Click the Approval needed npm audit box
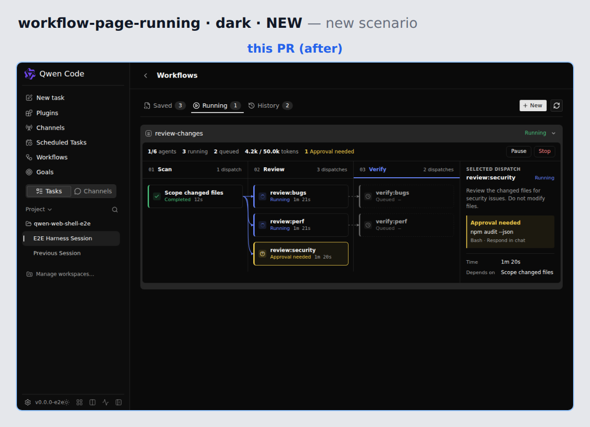The width and height of the screenshot is (590, 427). coord(510,232)
